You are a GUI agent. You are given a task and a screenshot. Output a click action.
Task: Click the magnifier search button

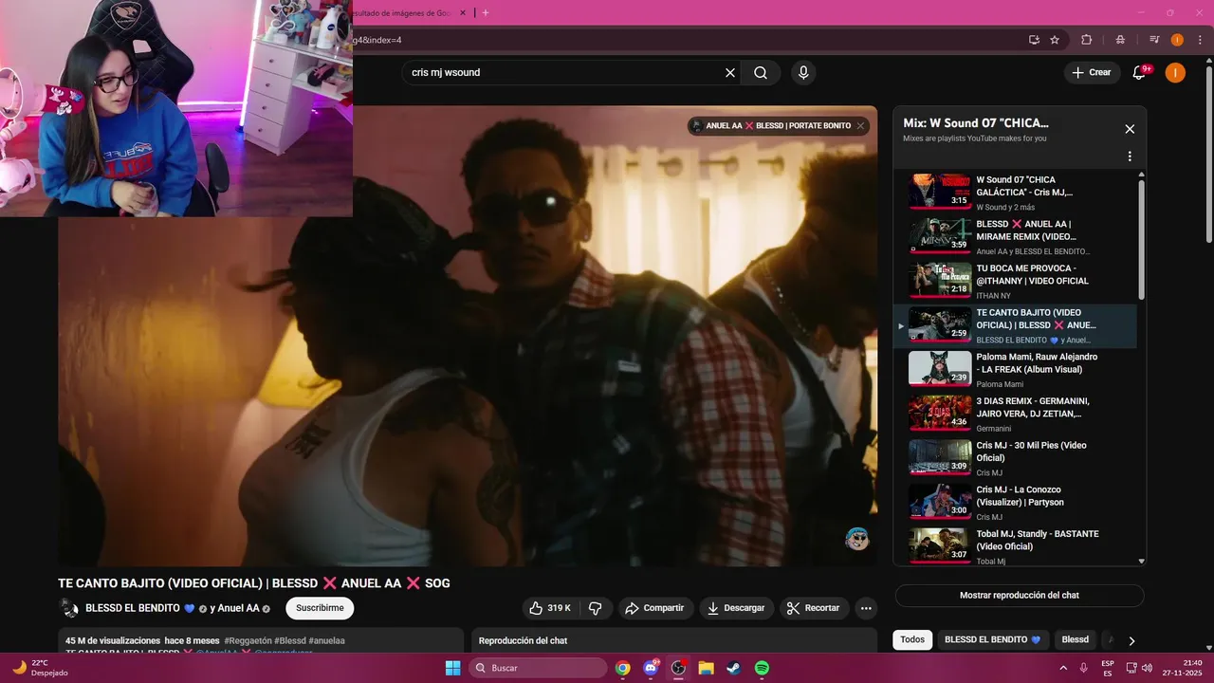[761, 72]
